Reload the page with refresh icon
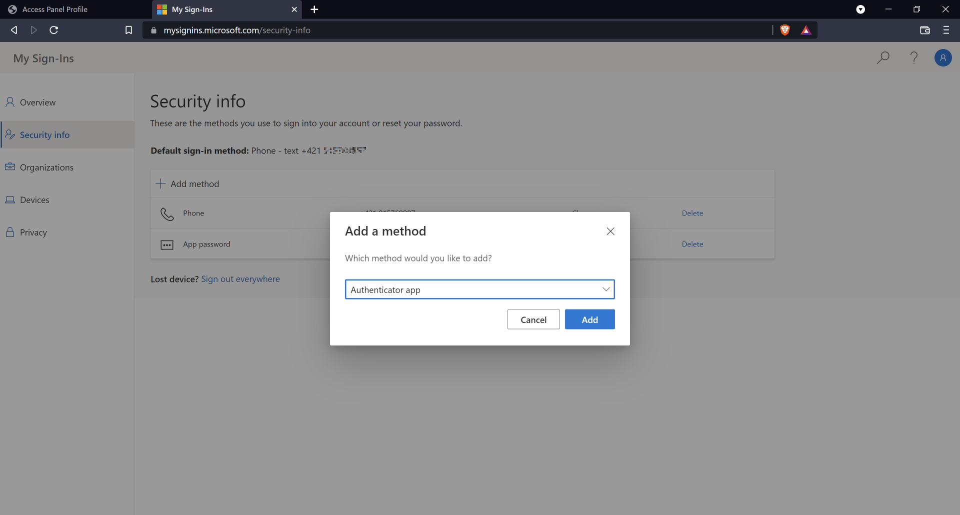 tap(54, 30)
